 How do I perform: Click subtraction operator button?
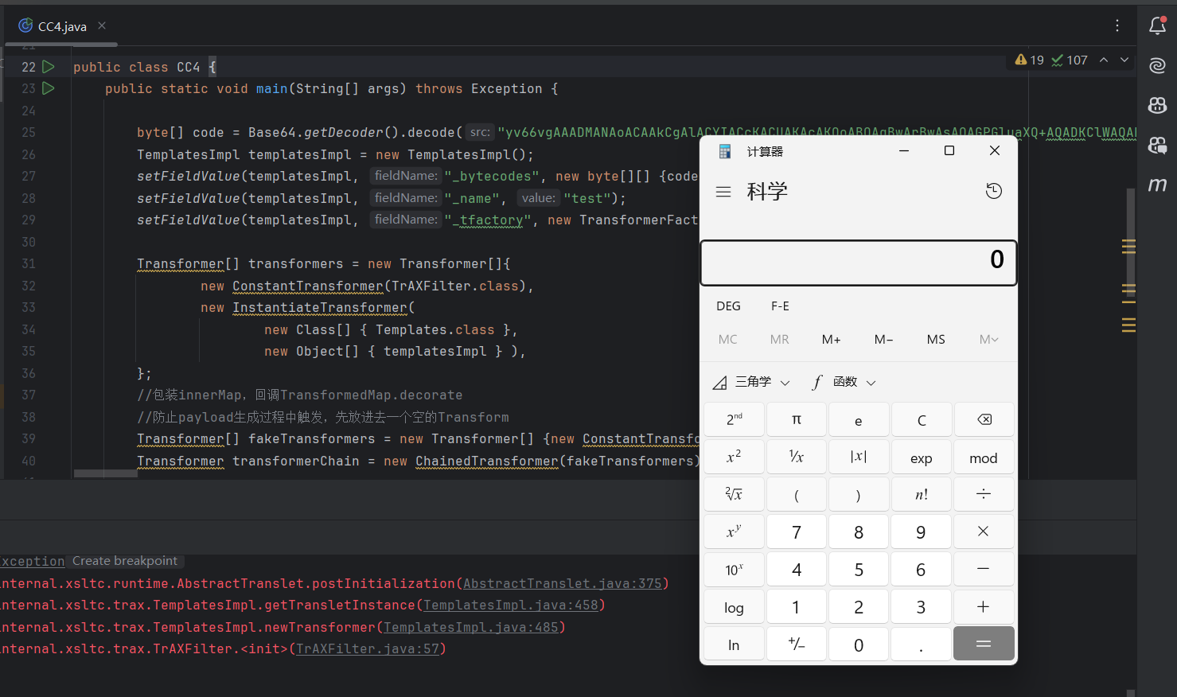click(x=984, y=569)
